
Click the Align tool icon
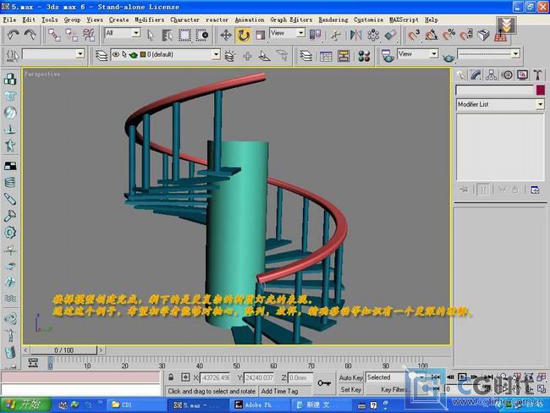click(x=390, y=35)
